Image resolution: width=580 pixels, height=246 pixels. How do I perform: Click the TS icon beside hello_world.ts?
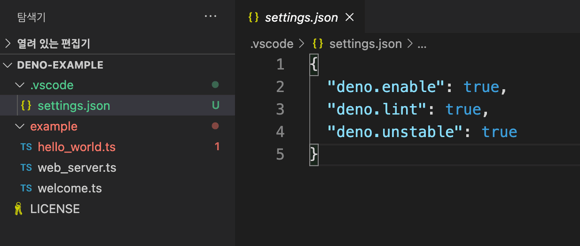pyautogui.click(x=26, y=147)
